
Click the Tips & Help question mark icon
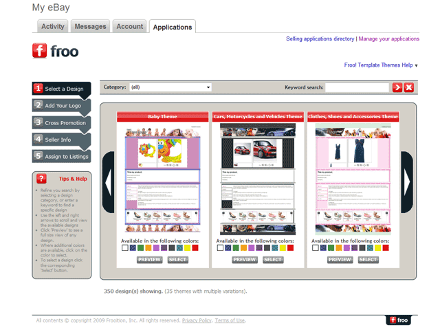41,178
